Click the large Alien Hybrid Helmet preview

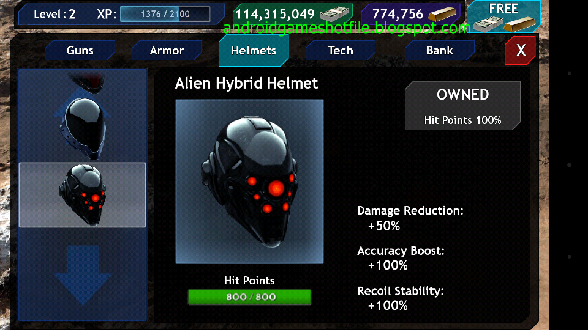pyautogui.click(x=249, y=182)
